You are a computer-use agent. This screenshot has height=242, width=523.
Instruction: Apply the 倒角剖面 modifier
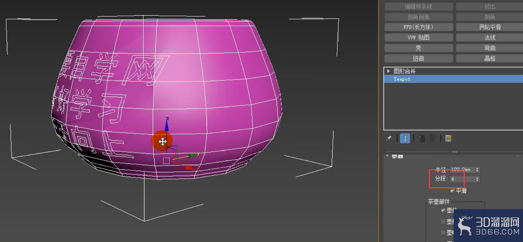pyautogui.click(x=419, y=17)
